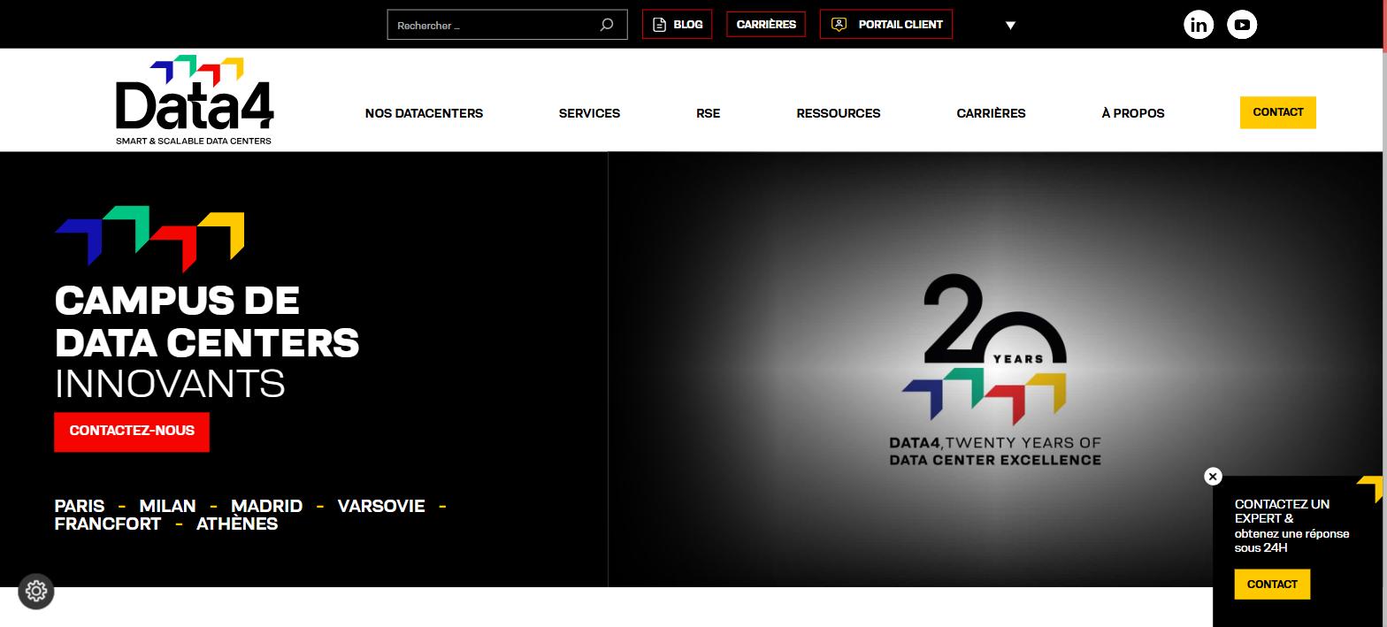This screenshot has width=1387, height=627.
Task: Open the top bar CARRIÈRES button
Action: pos(766,25)
